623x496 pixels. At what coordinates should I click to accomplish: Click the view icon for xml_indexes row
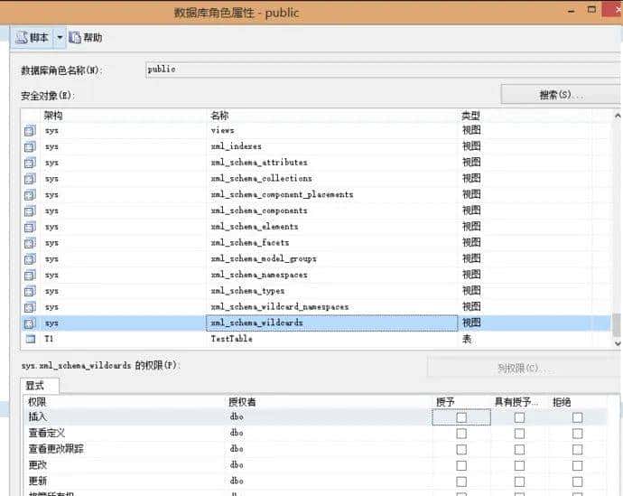tap(30, 146)
